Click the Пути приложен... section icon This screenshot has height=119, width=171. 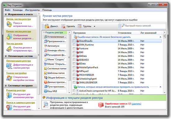click(45, 87)
